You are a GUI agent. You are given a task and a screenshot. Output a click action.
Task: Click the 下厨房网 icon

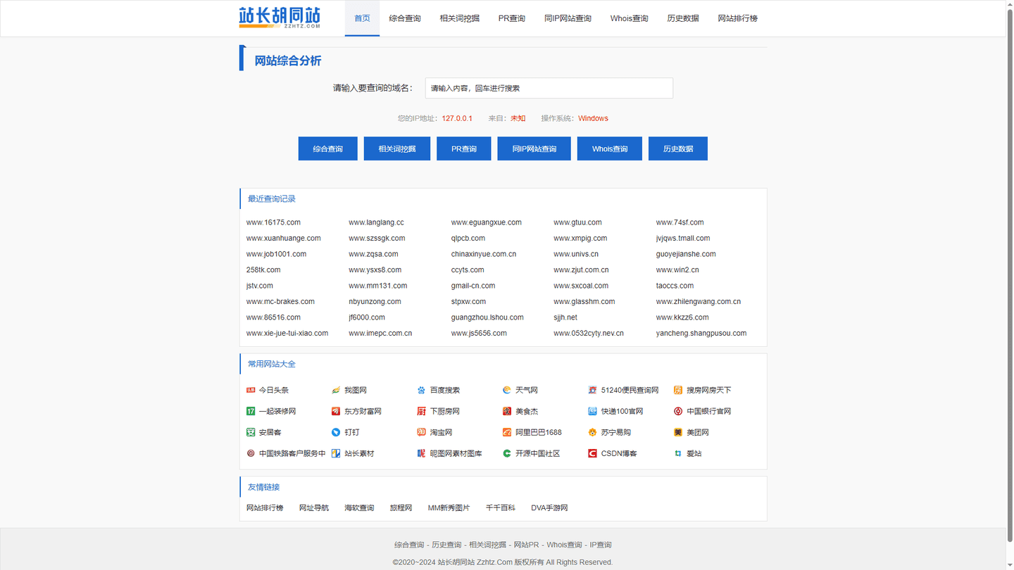(x=421, y=411)
